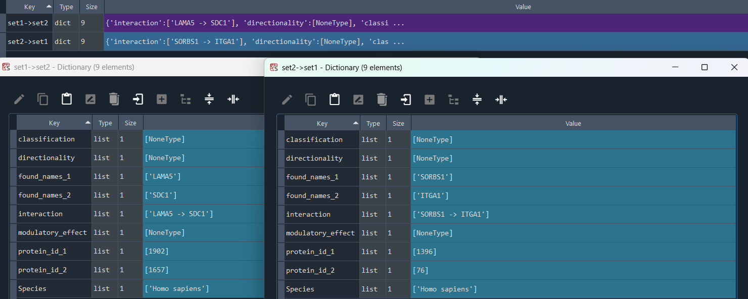The image size is (748, 299).
Task: Click ['Homo sapiens'] value in set2->set1 window
Action: pos(573,289)
